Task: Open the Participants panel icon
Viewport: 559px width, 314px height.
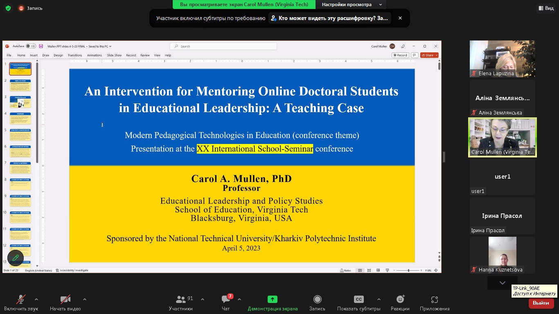Action: pos(180,300)
